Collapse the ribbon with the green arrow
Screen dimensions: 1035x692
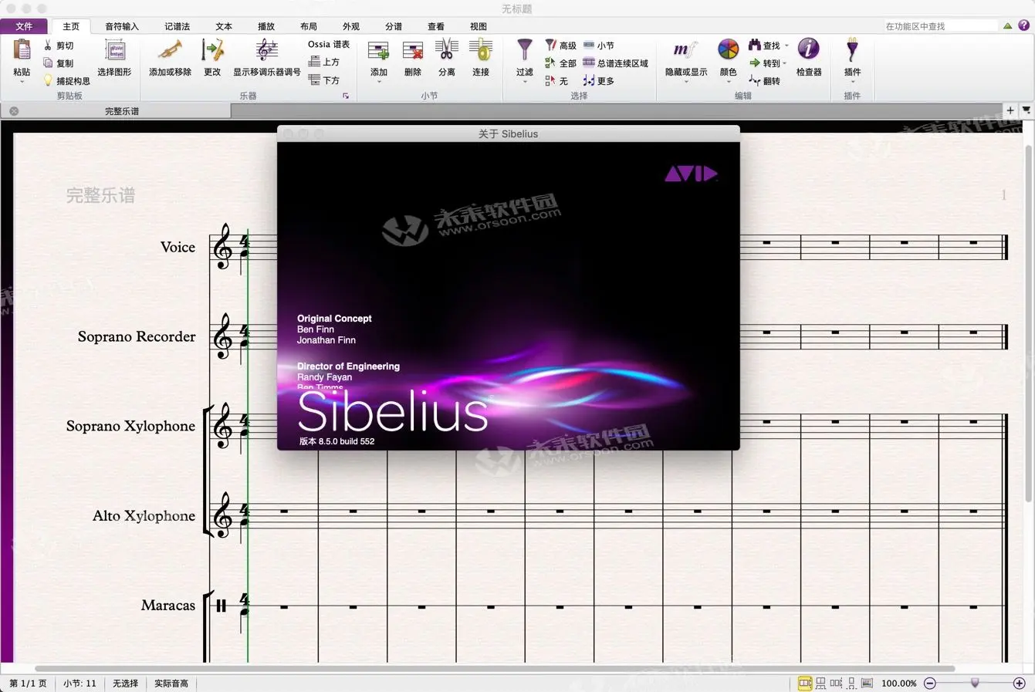click(1007, 25)
